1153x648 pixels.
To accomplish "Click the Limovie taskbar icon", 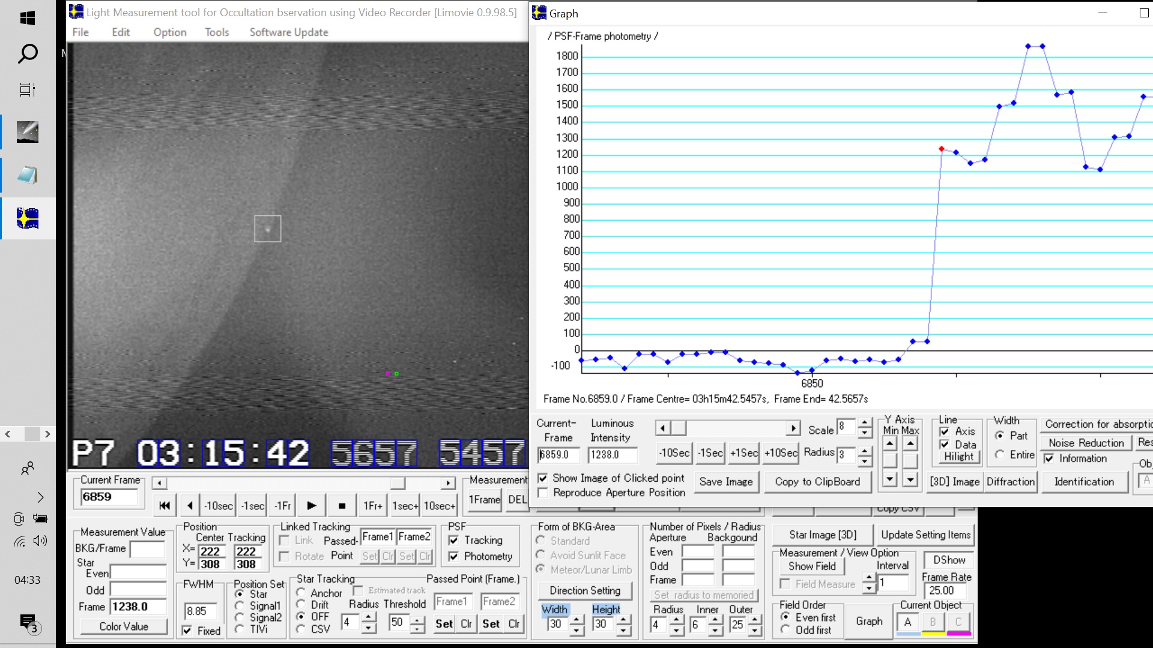I will coord(28,218).
